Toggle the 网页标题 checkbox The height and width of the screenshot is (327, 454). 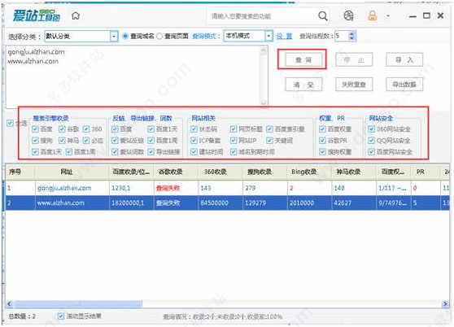click(234, 129)
